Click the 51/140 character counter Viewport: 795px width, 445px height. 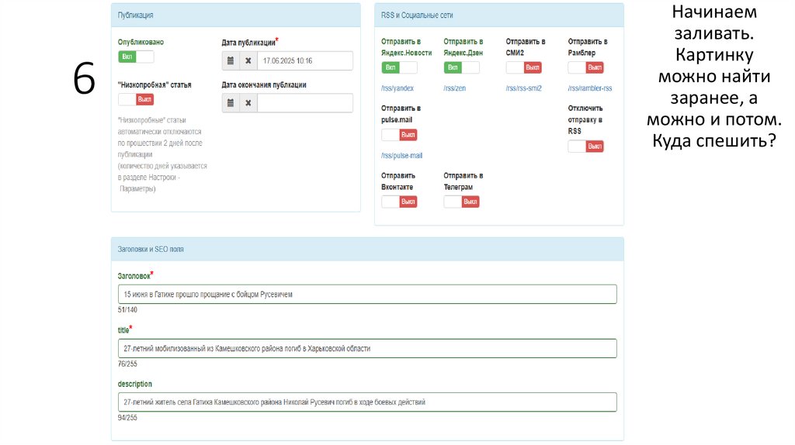(127, 310)
